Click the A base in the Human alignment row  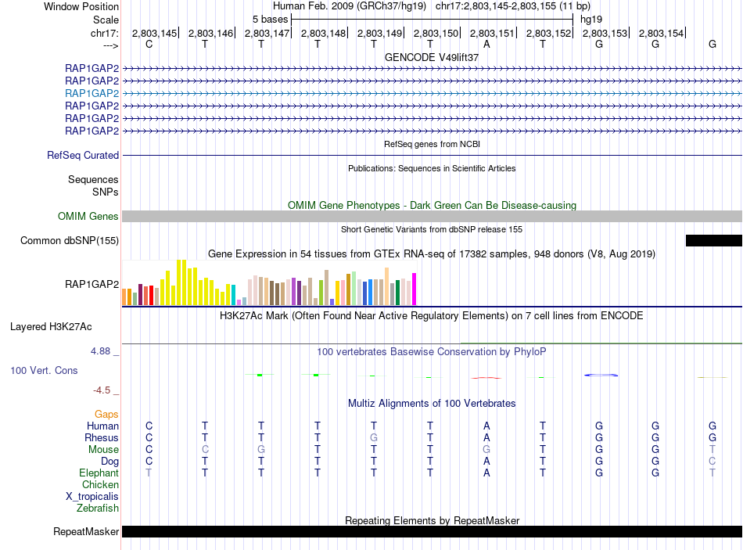(x=486, y=426)
